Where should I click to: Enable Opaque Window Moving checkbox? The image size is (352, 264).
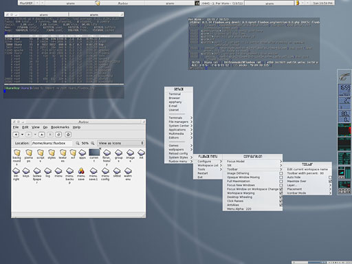tap(281, 177)
